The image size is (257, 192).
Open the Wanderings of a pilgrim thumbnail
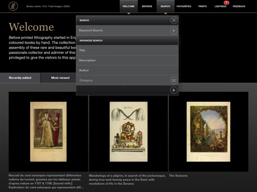click(128, 132)
